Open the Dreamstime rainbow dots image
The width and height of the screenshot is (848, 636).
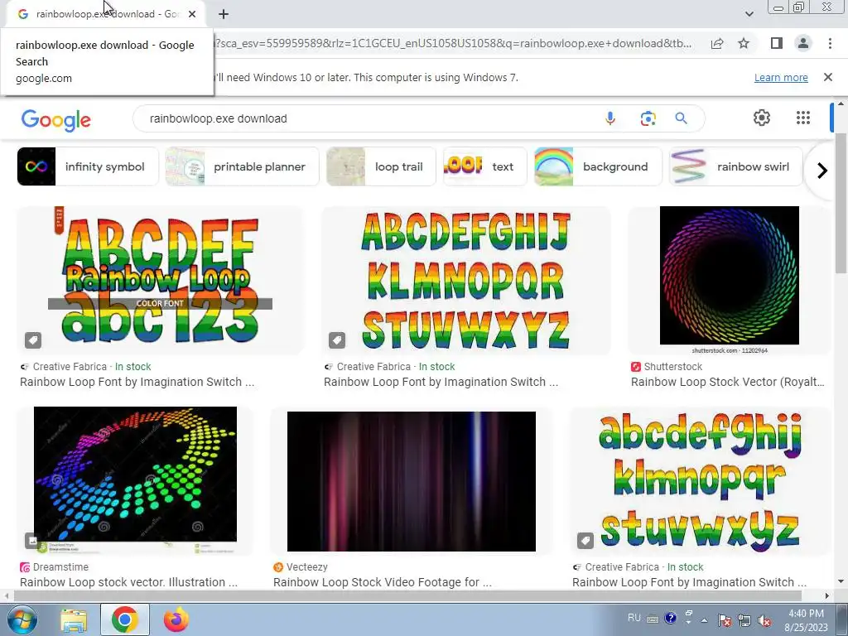coord(135,480)
